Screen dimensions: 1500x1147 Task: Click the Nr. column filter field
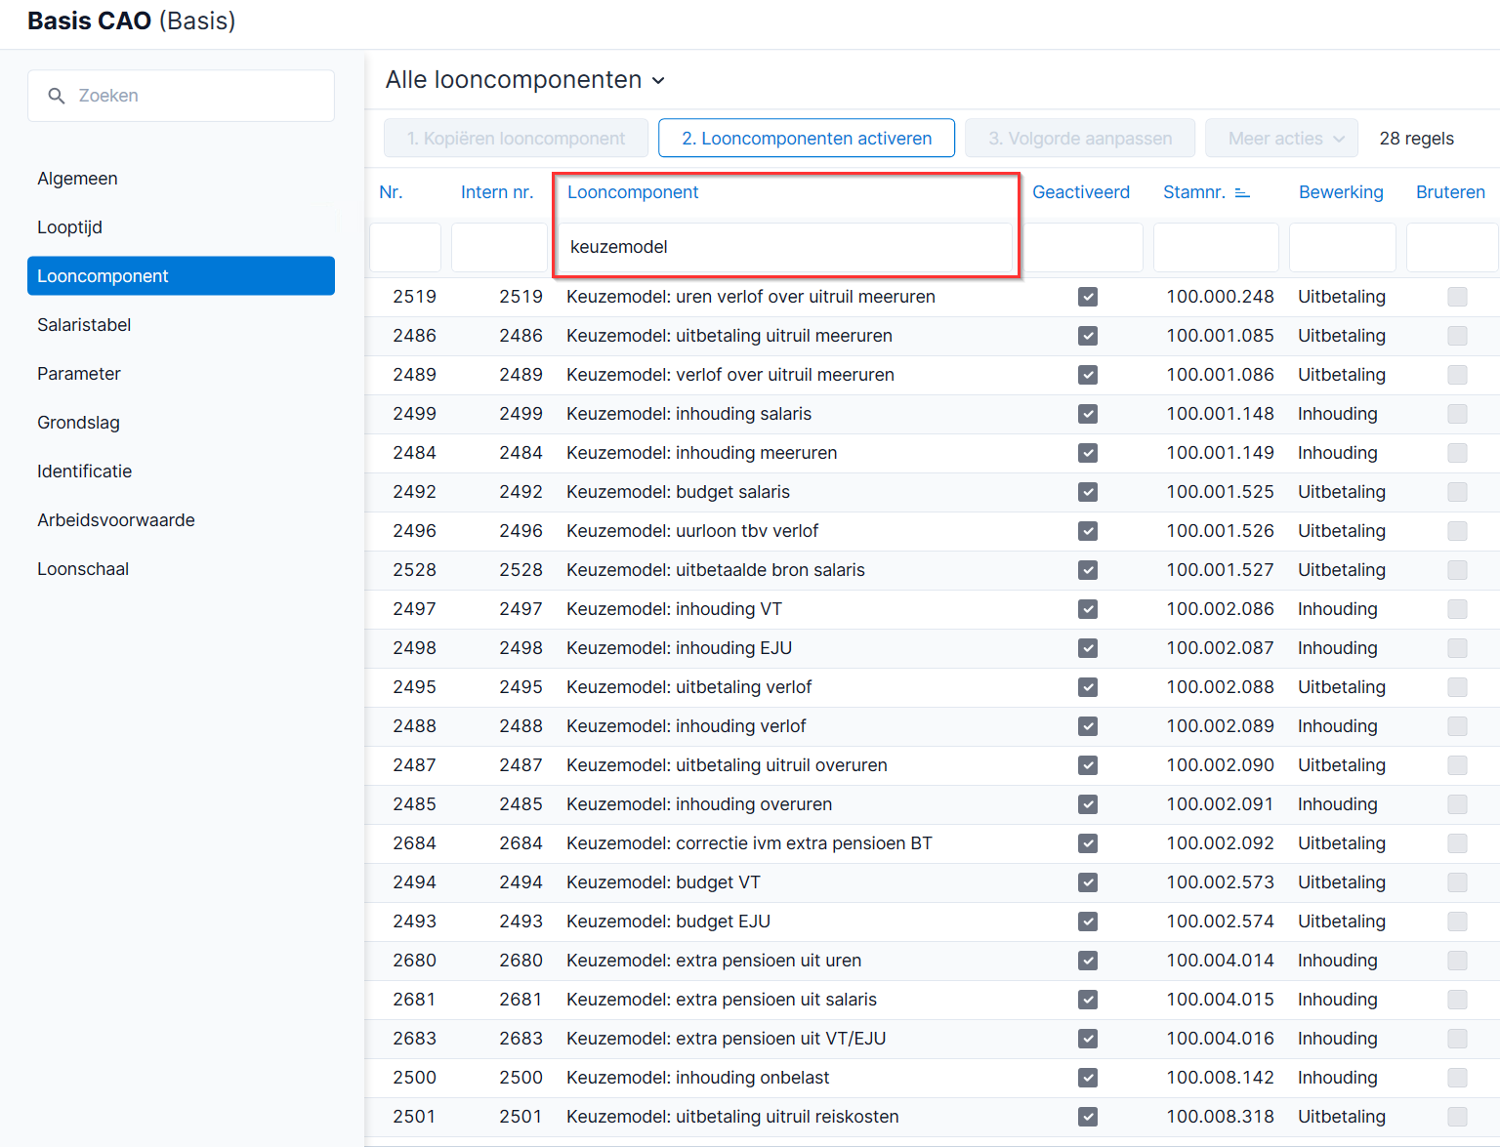tap(405, 247)
